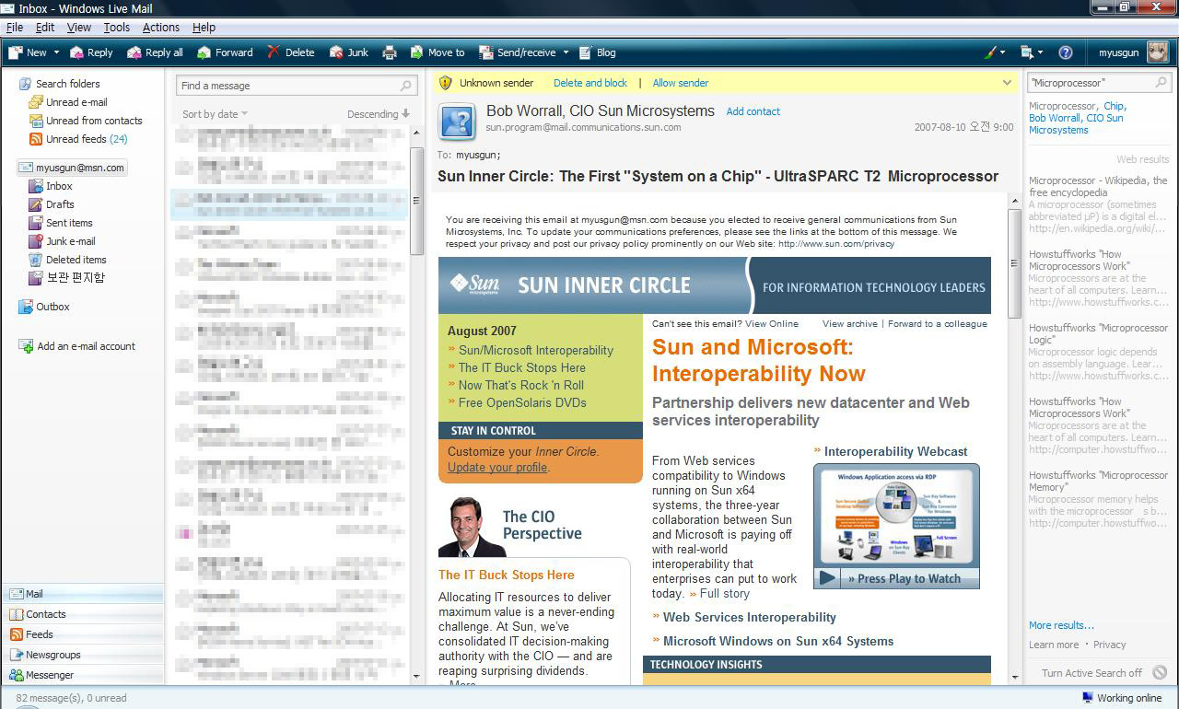
Task: Turn Active Search off
Action: tap(1103, 673)
